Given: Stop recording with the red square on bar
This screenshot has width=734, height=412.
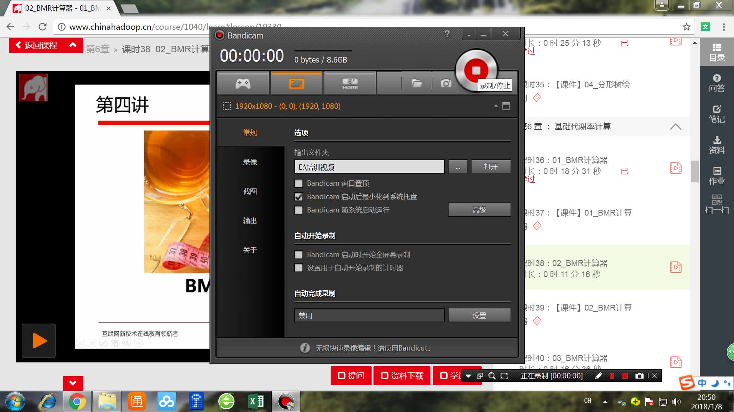Looking at the screenshot, I should (625, 376).
